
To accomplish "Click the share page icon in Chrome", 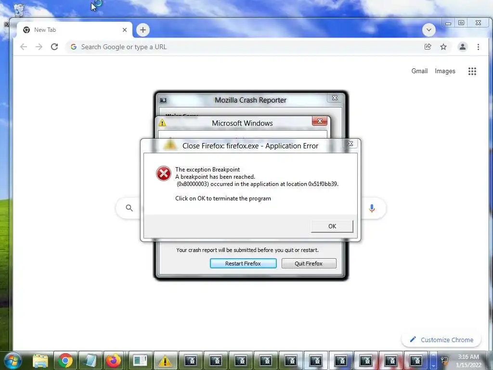I will tap(428, 47).
